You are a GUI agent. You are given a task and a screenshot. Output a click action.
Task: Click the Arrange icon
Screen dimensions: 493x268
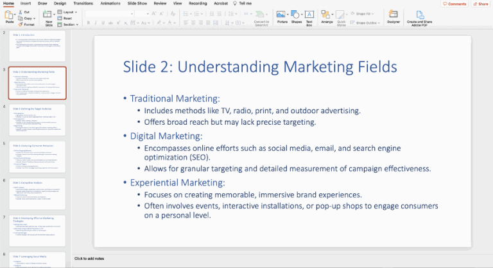(x=327, y=15)
